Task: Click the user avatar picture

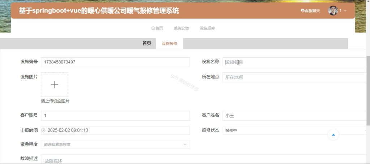Action: [333, 10]
